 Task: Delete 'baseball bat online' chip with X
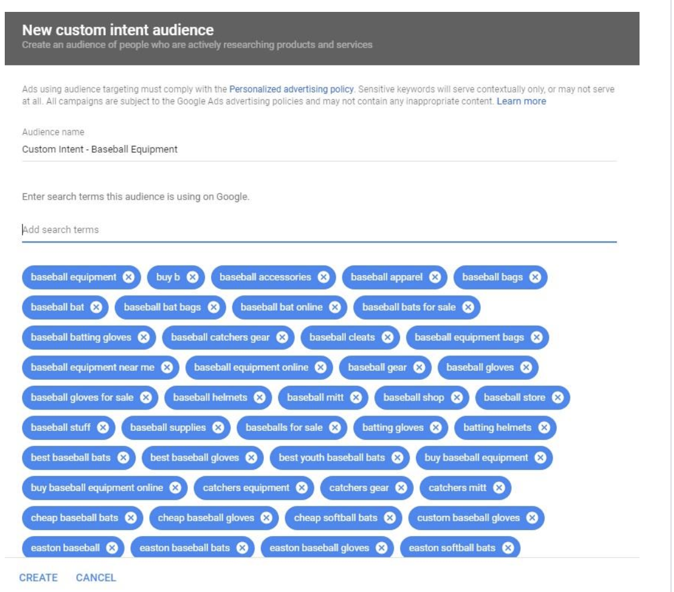pyautogui.click(x=335, y=307)
